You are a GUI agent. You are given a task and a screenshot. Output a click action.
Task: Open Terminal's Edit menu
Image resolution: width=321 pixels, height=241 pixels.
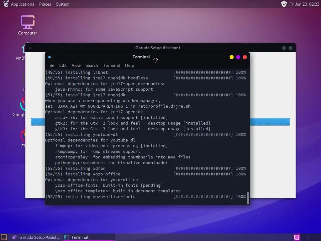(63, 65)
